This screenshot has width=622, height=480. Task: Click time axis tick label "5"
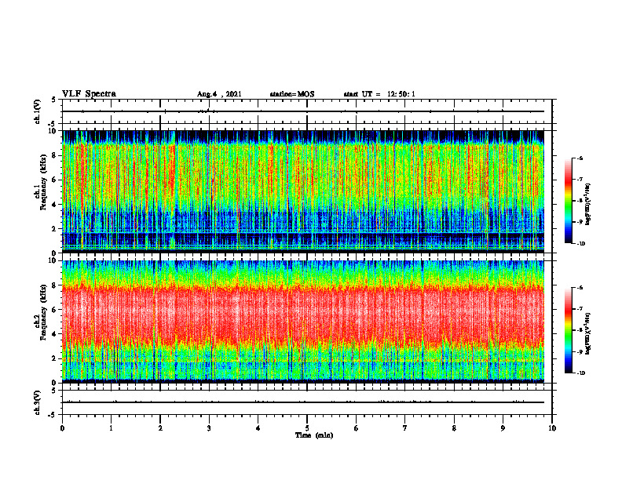coord(307,428)
